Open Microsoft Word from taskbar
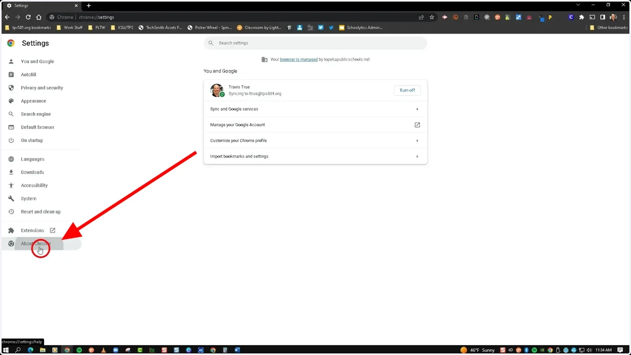The image size is (631, 355). [x=237, y=350]
